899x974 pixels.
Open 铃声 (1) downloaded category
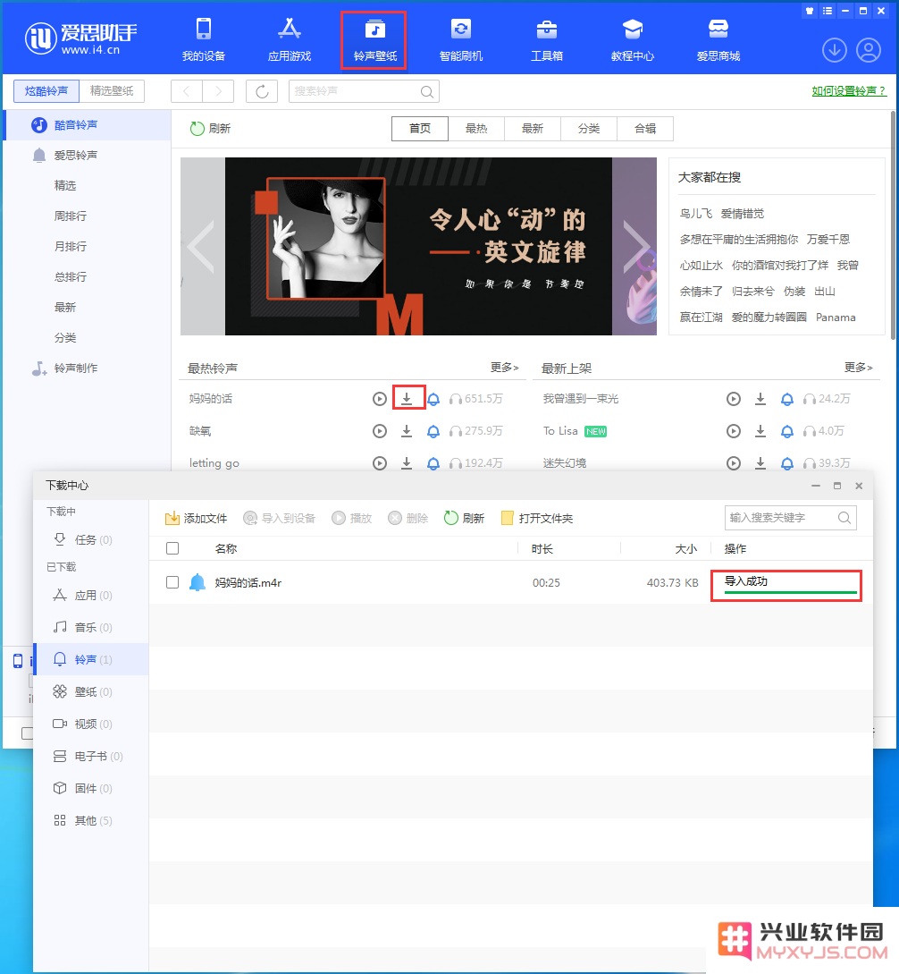pyautogui.click(x=91, y=660)
